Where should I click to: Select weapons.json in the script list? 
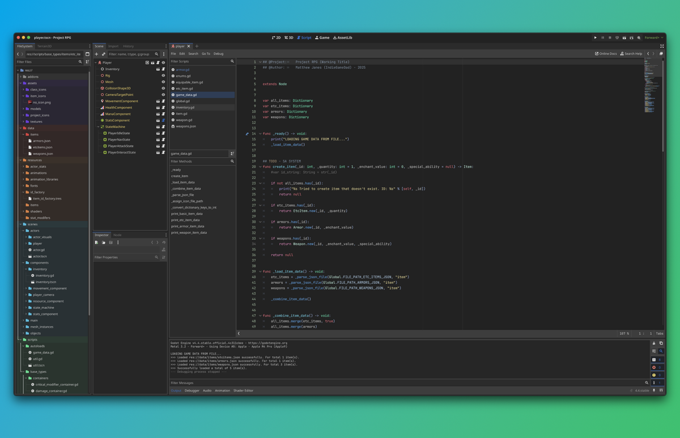point(202,126)
